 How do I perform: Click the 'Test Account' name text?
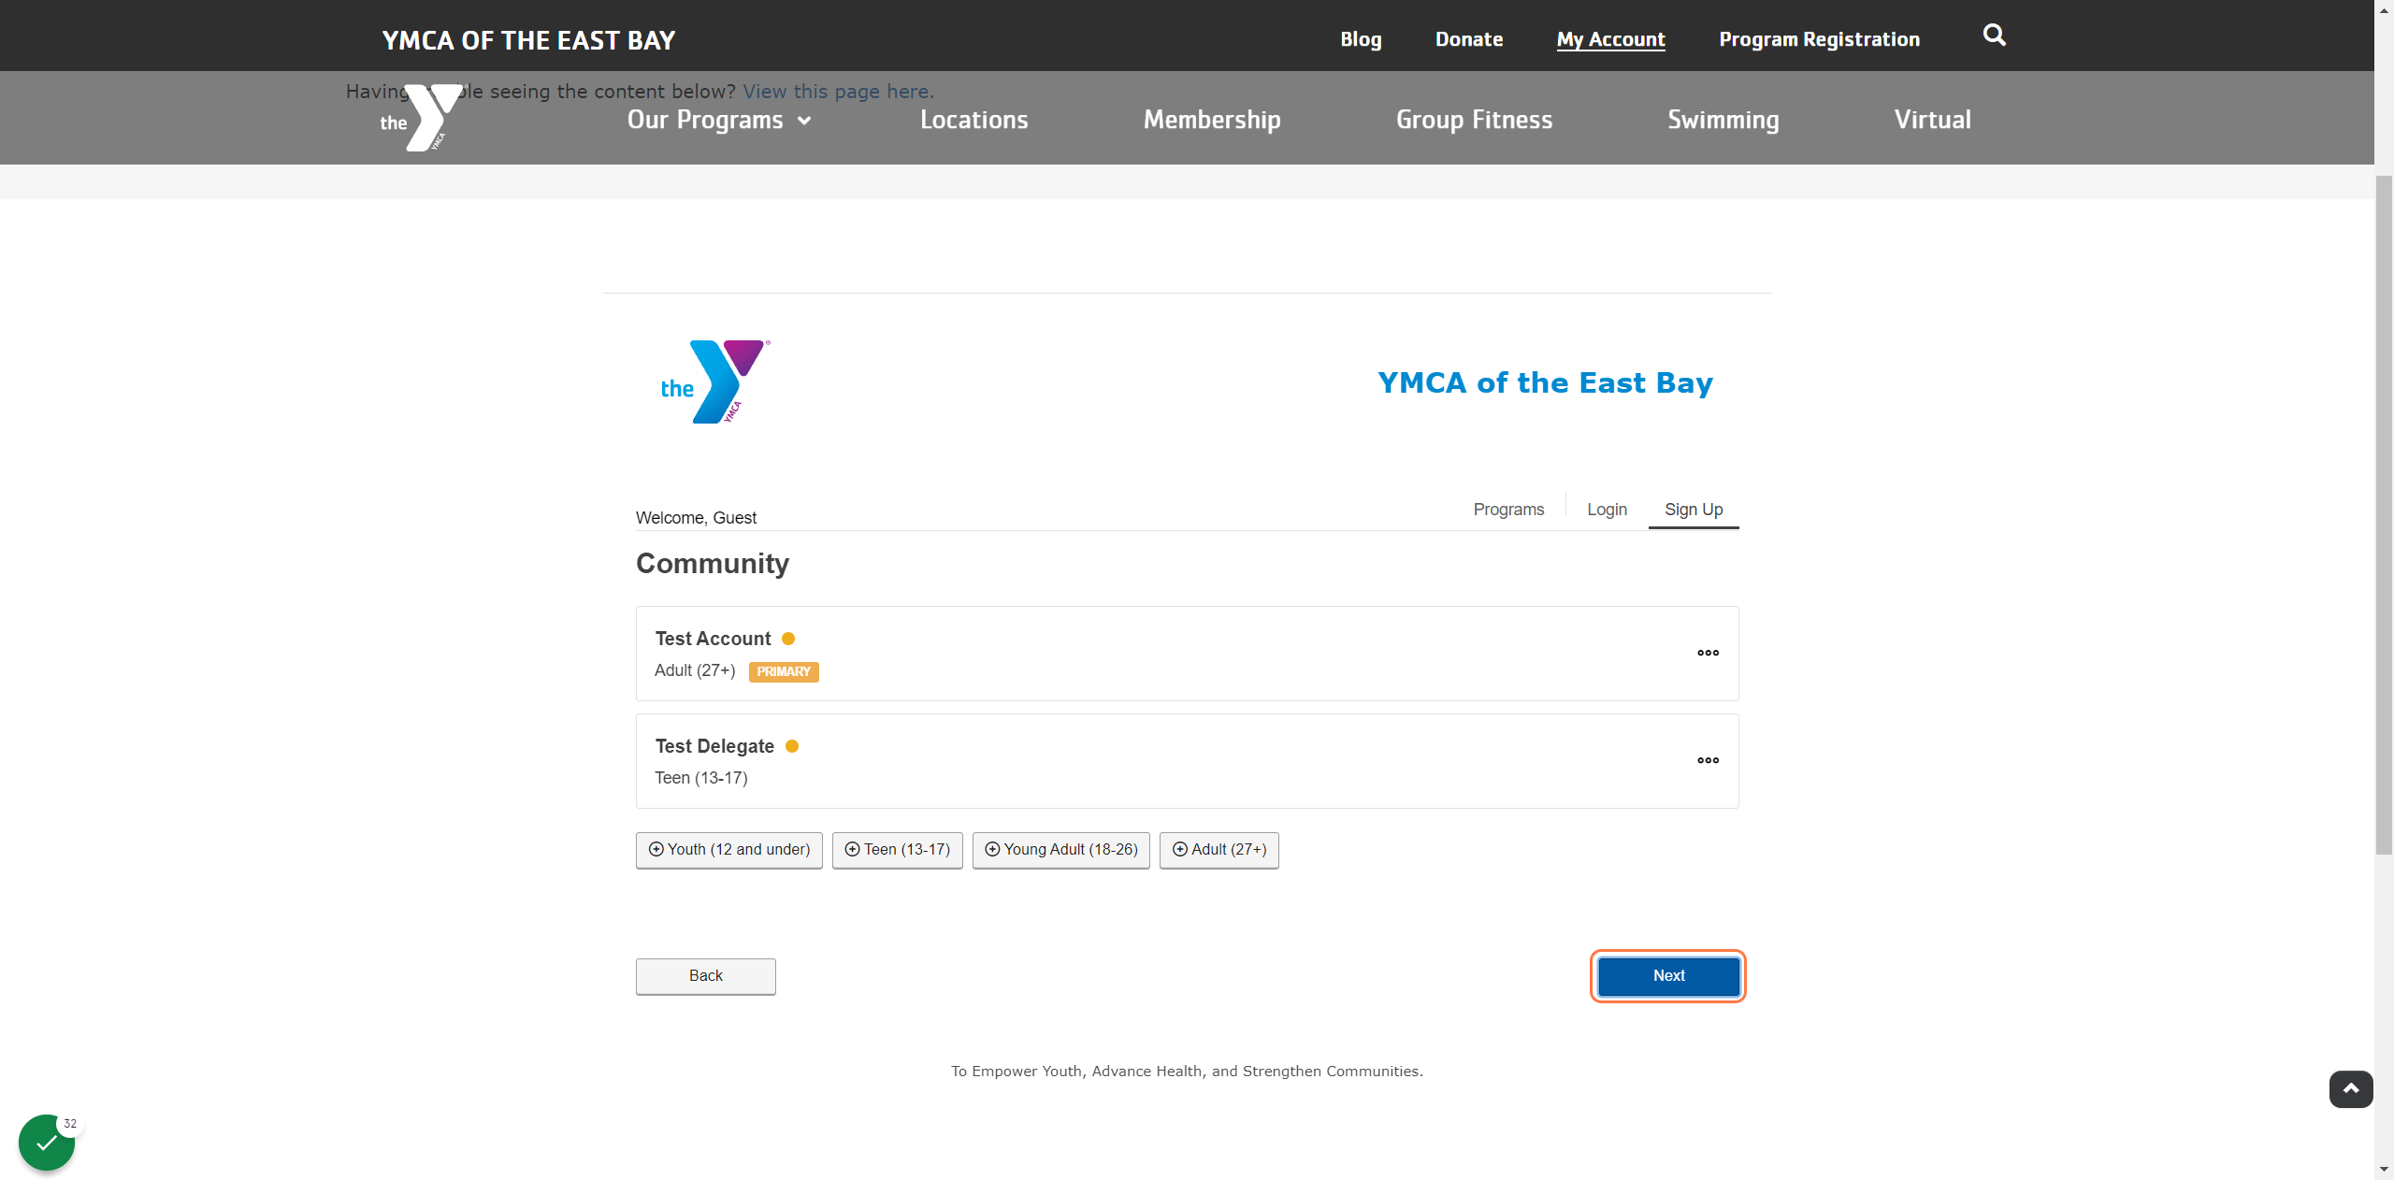pos(713,639)
